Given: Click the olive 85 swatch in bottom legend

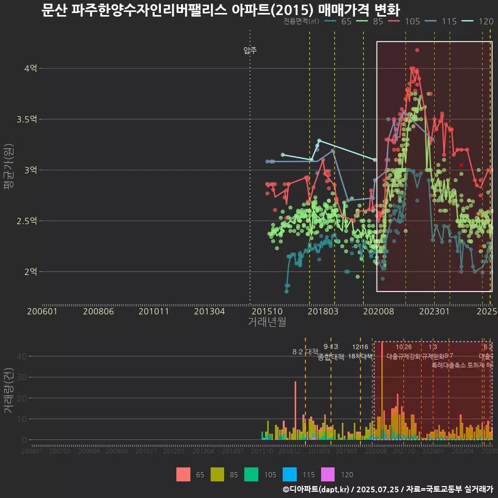Looking at the screenshot, I should (x=217, y=475).
